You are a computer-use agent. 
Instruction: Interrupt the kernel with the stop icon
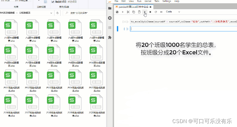click(x=150, y=12)
